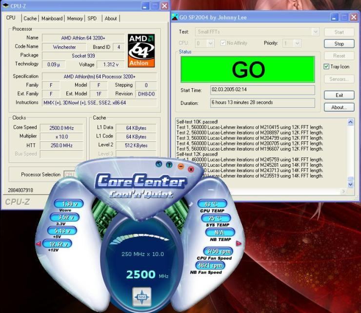Image resolution: width=361 pixels, height=313 pixels.
Task: Click the Multiplier x 10.0 value
Action: click(61, 137)
